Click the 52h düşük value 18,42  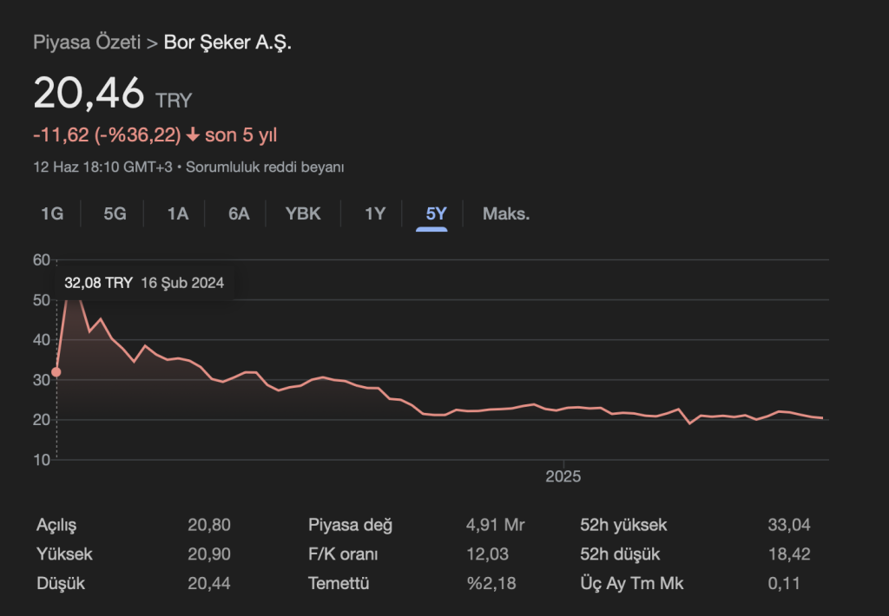coord(789,554)
